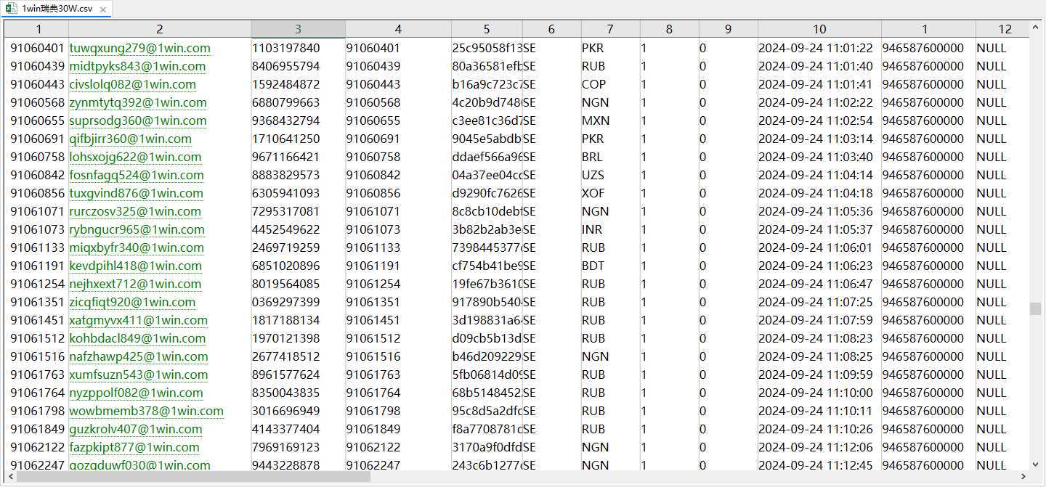Select column header 5
Screen dimensions: 1046x487
(487, 29)
